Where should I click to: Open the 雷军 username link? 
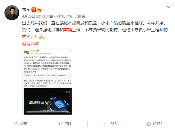pos(26,10)
